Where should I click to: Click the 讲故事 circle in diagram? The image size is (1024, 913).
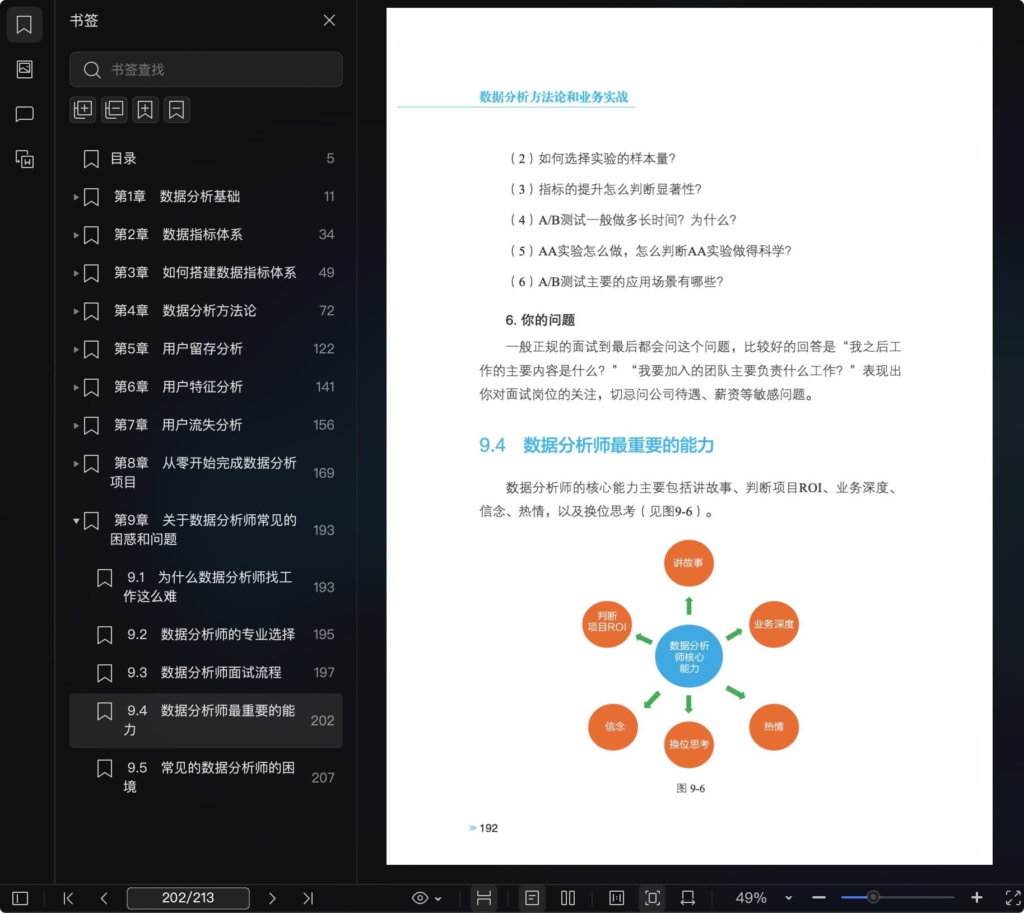[688, 563]
